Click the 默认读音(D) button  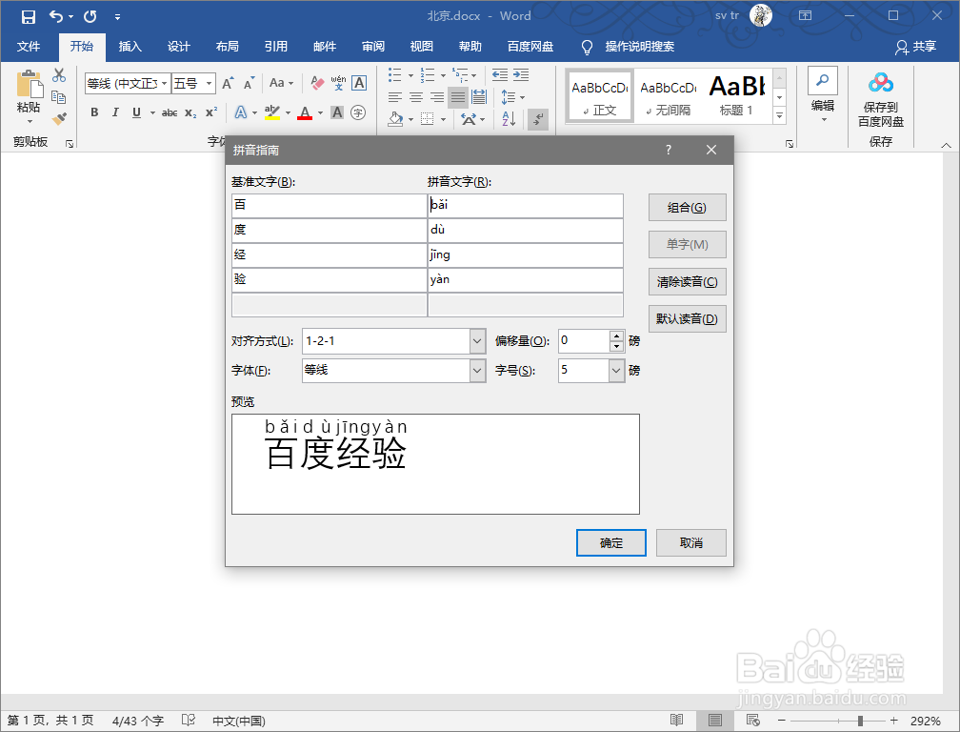point(687,318)
